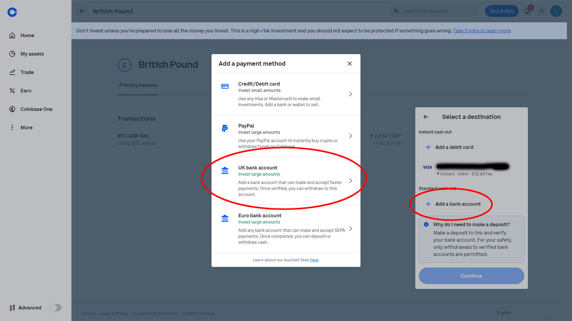Expand the PayPal row chevron
The image size is (572, 321).
[350, 136]
